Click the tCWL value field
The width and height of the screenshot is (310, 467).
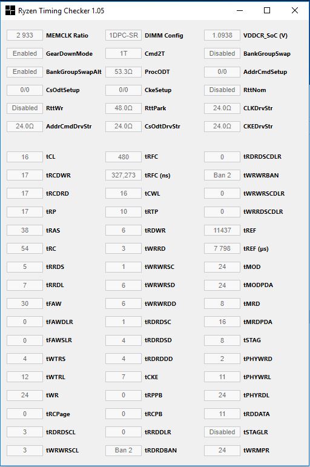click(124, 193)
